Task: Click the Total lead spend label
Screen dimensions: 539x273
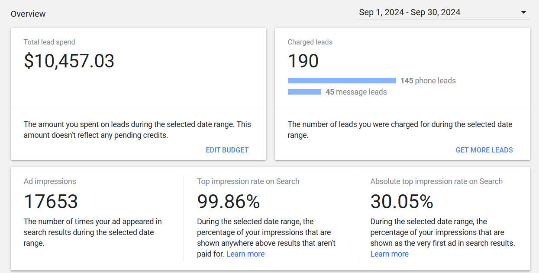Action: (x=49, y=42)
